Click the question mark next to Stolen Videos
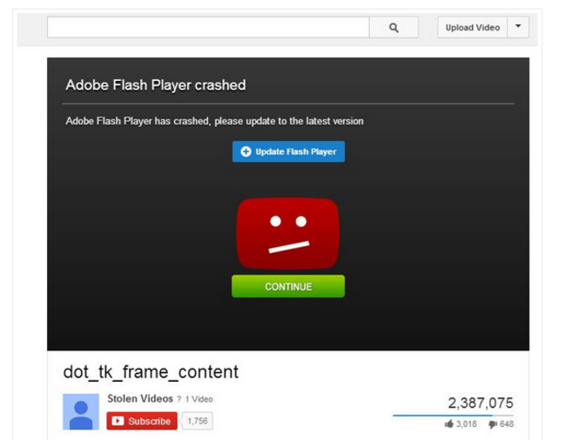The image size is (566, 440). [179, 399]
